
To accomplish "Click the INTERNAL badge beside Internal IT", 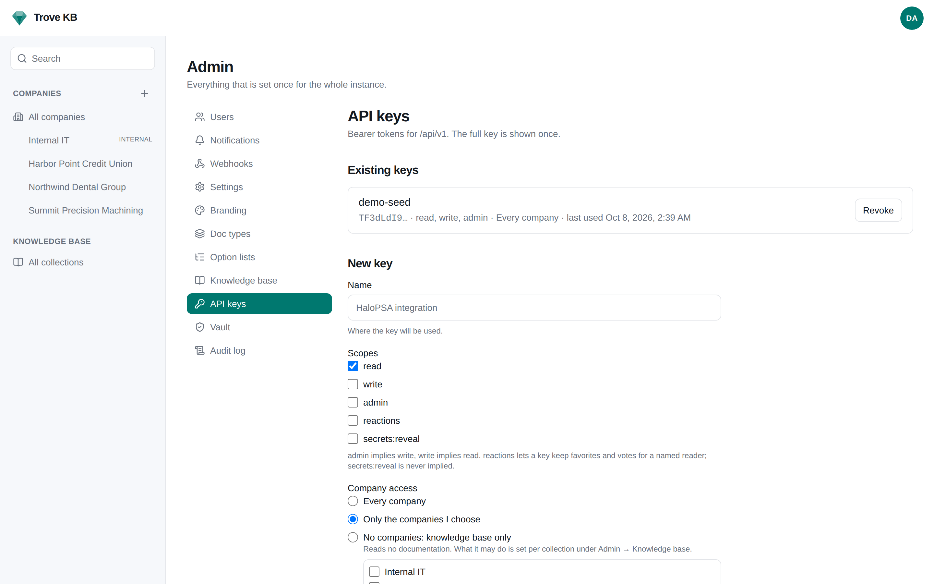I will 136,140.
